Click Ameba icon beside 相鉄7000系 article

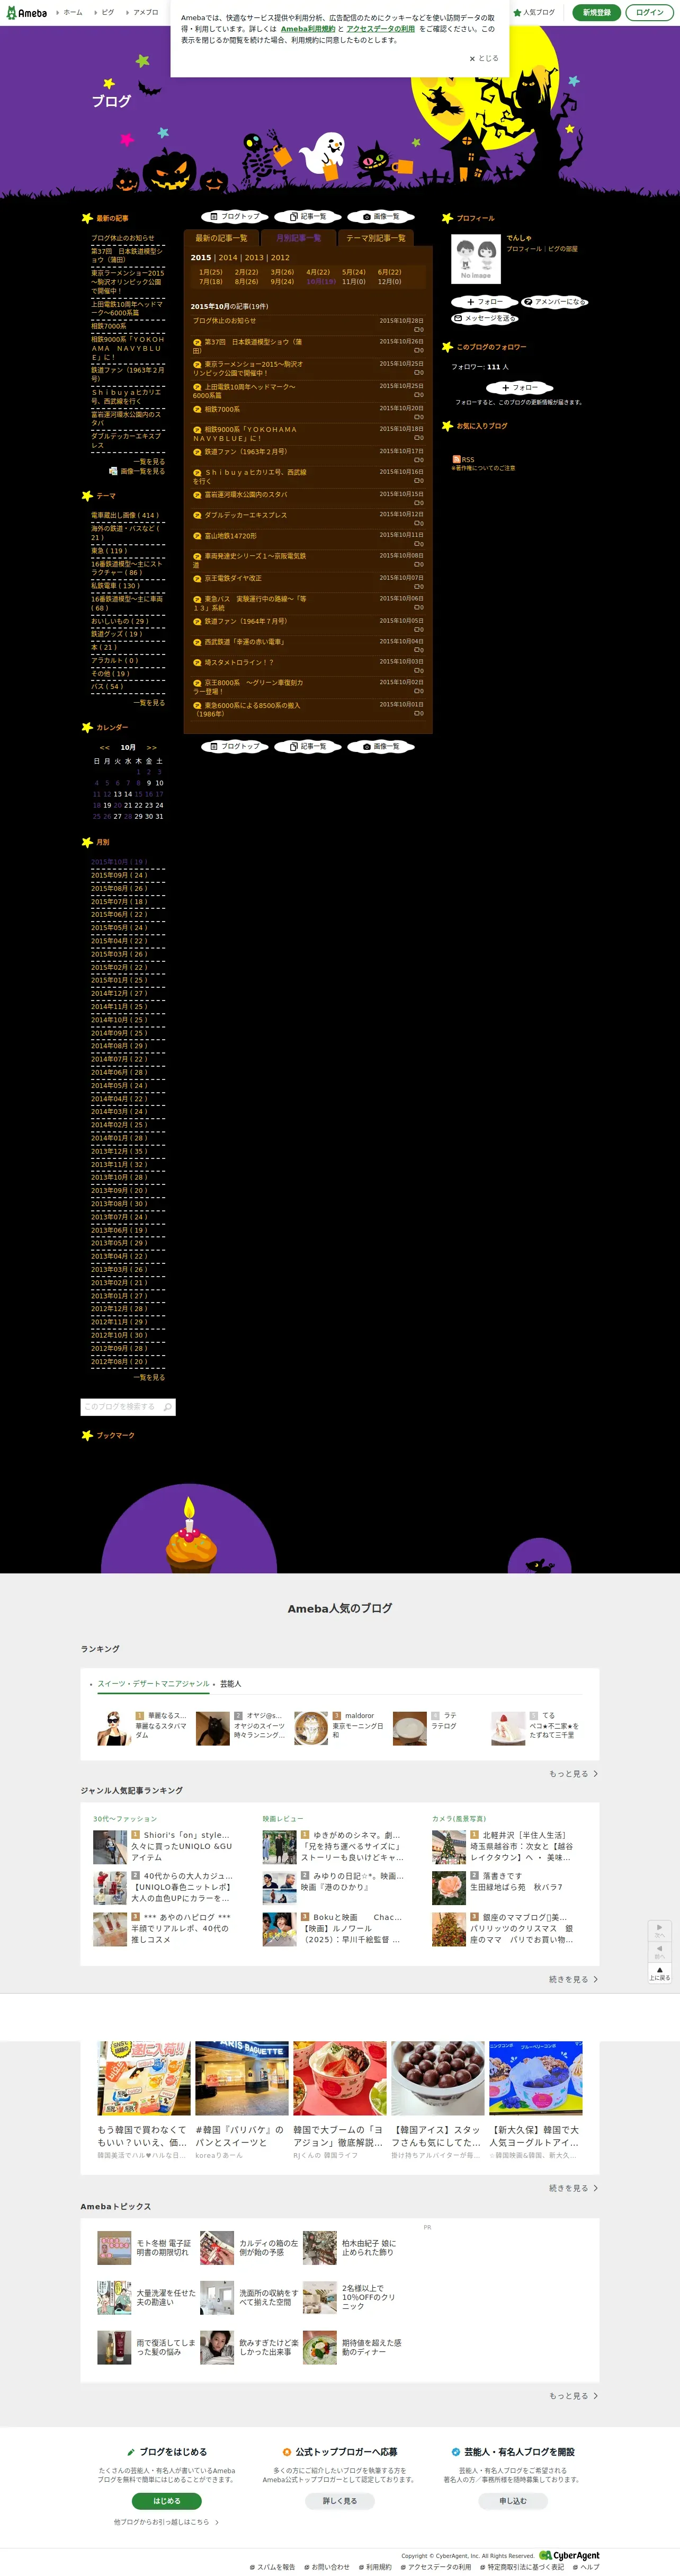(197, 409)
